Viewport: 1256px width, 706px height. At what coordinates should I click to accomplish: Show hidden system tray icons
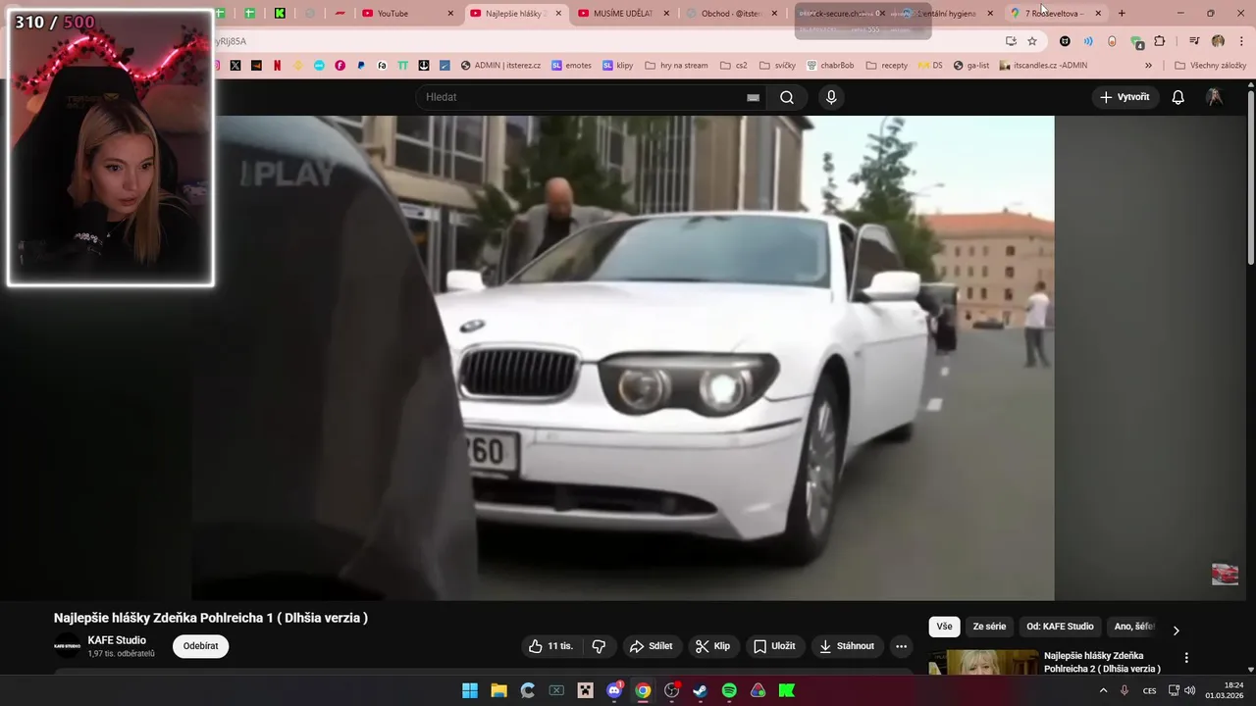pyautogui.click(x=1103, y=690)
